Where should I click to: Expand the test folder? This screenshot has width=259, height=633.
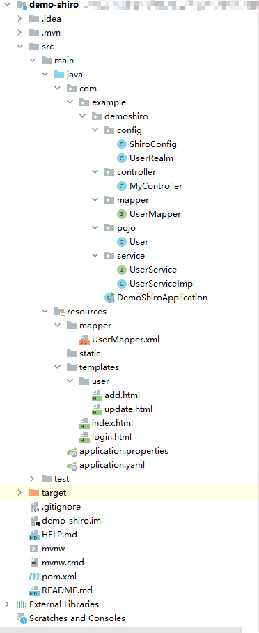(32, 479)
